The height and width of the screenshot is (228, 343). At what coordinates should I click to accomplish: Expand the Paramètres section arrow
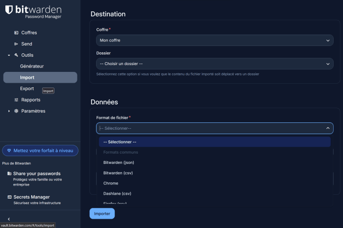(x=9, y=111)
